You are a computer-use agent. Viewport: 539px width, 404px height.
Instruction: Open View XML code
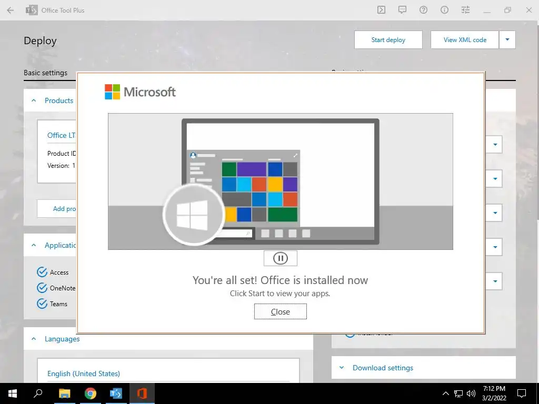tap(465, 40)
